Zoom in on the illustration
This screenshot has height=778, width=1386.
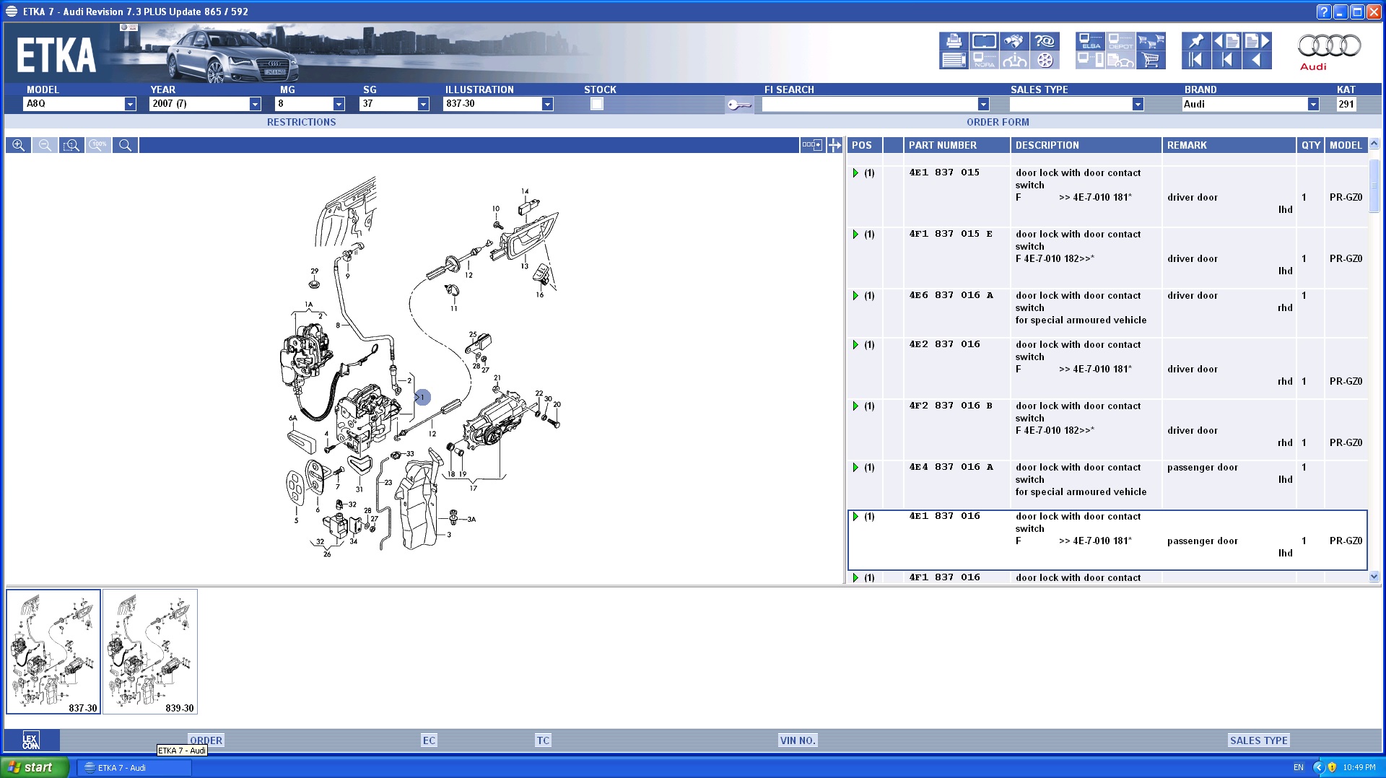point(18,145)
